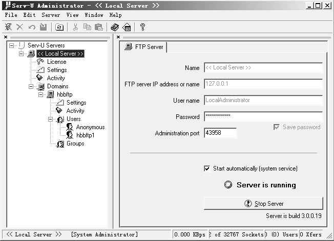Image resolution: width=334 pixels, height=241 pixels.
Task: Collapse the Serv-U Servers root node
Action: point(12,45)
